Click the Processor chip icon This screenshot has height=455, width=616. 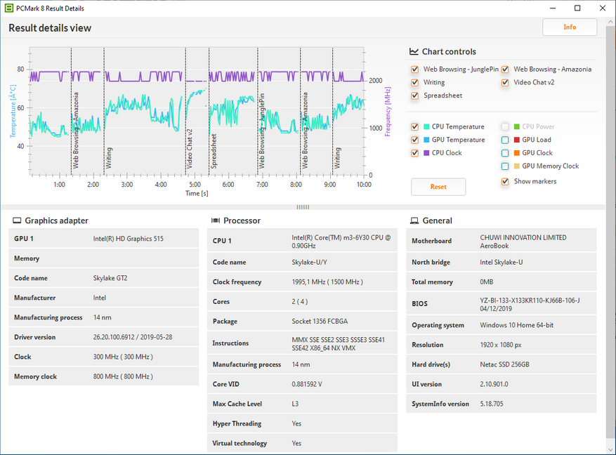(x=216, y=220)
